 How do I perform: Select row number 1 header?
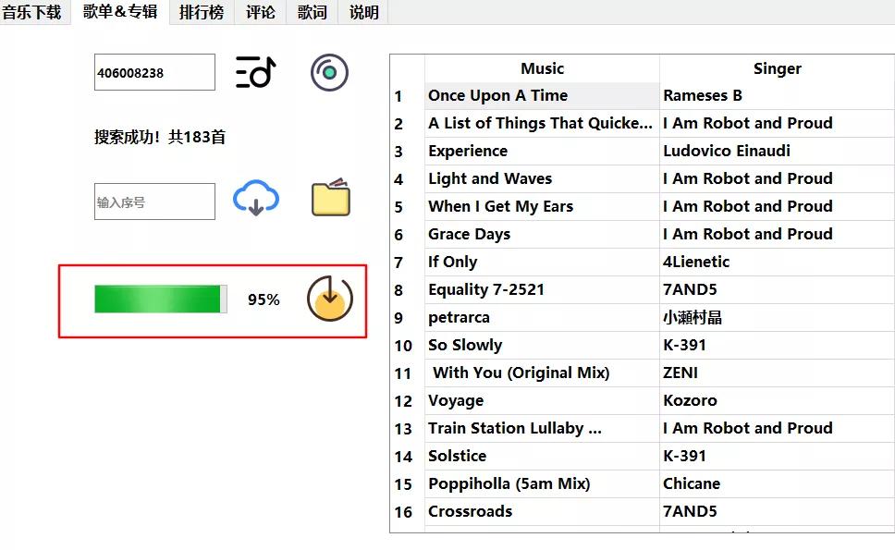(408, 96)
